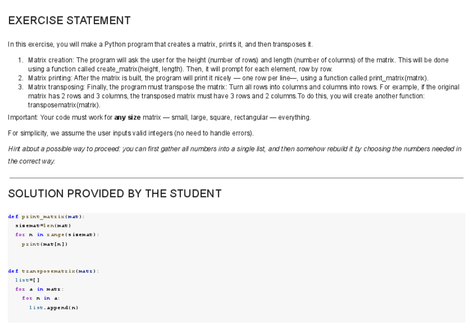Click the "for n in range(sizemat):" code line
The height and width of the screenshot is (335, 473).
pos(57,234)
